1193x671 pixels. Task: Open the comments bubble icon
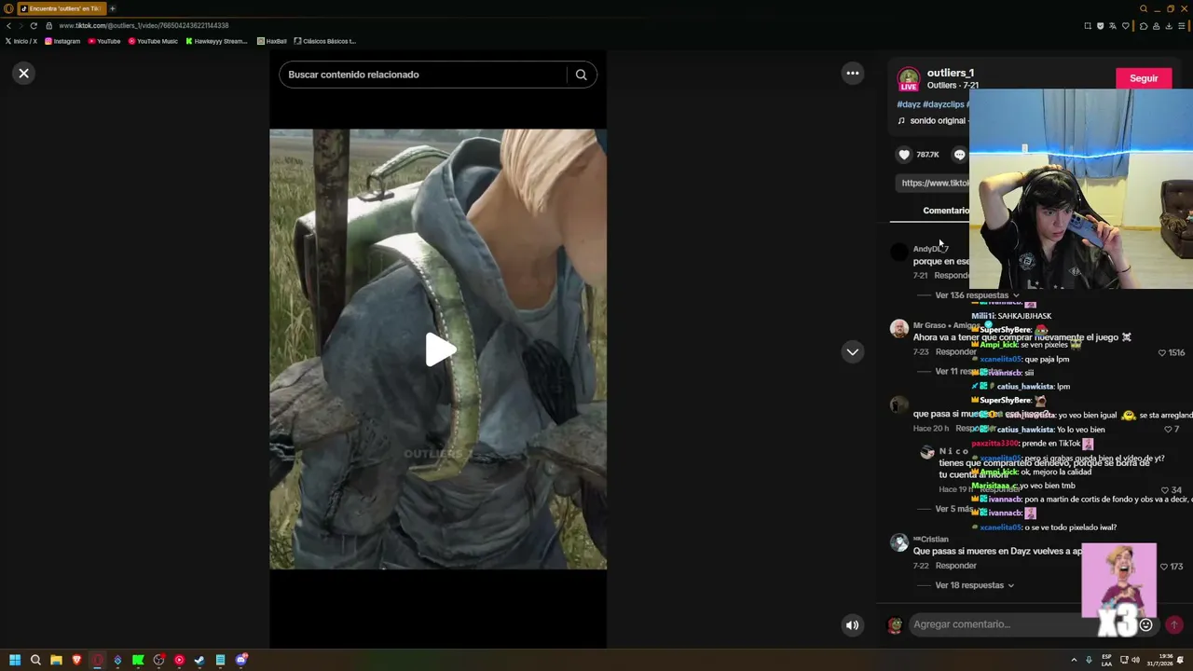[x=959, y=155]
